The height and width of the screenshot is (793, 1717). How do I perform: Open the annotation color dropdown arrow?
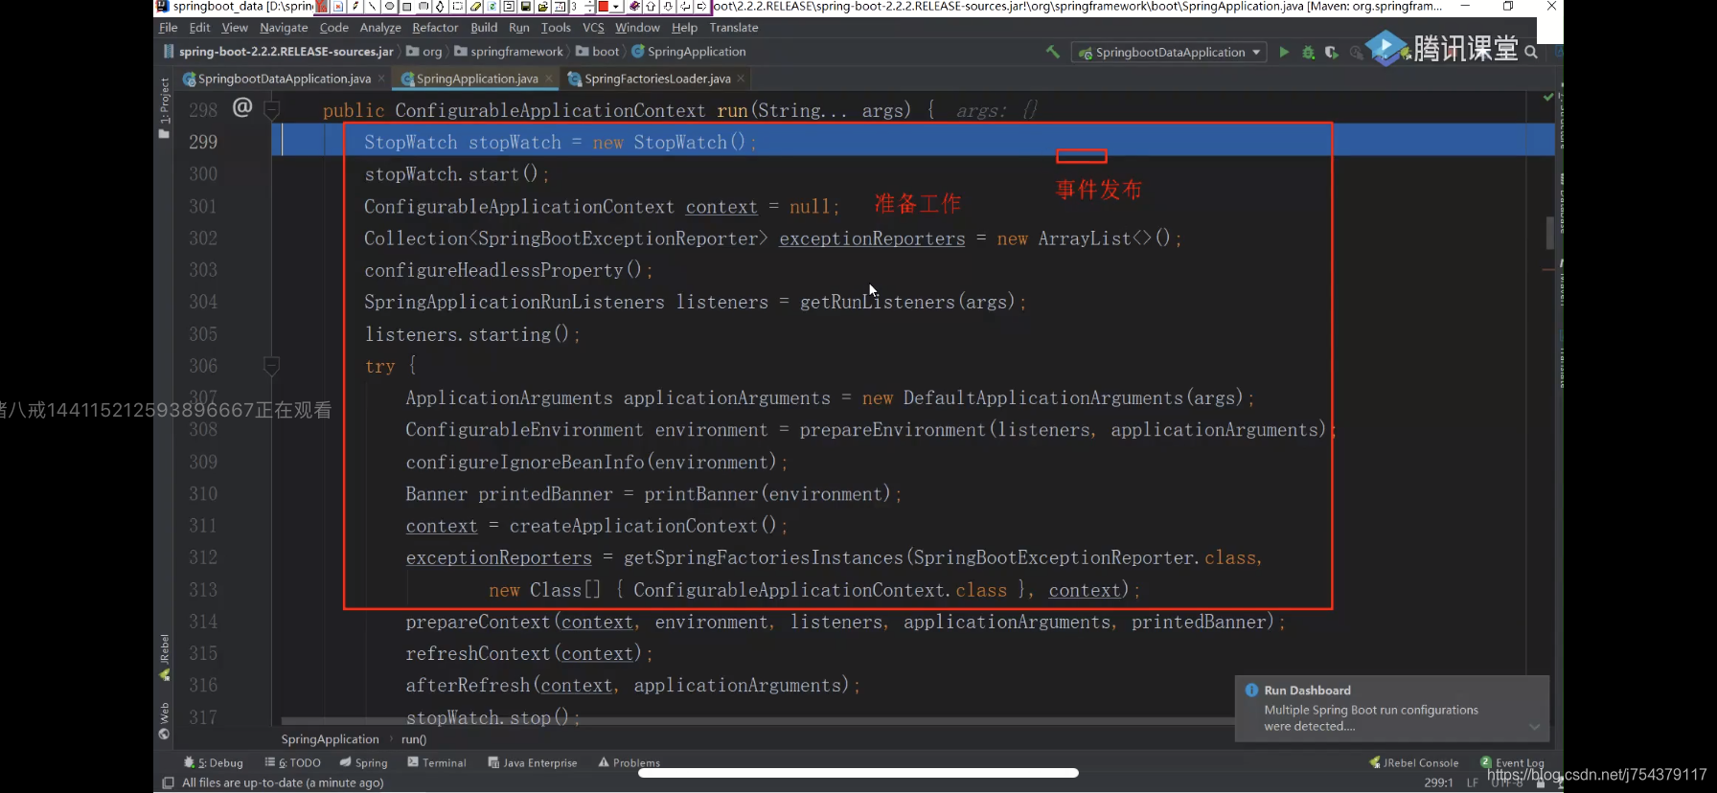click(616, 6)
